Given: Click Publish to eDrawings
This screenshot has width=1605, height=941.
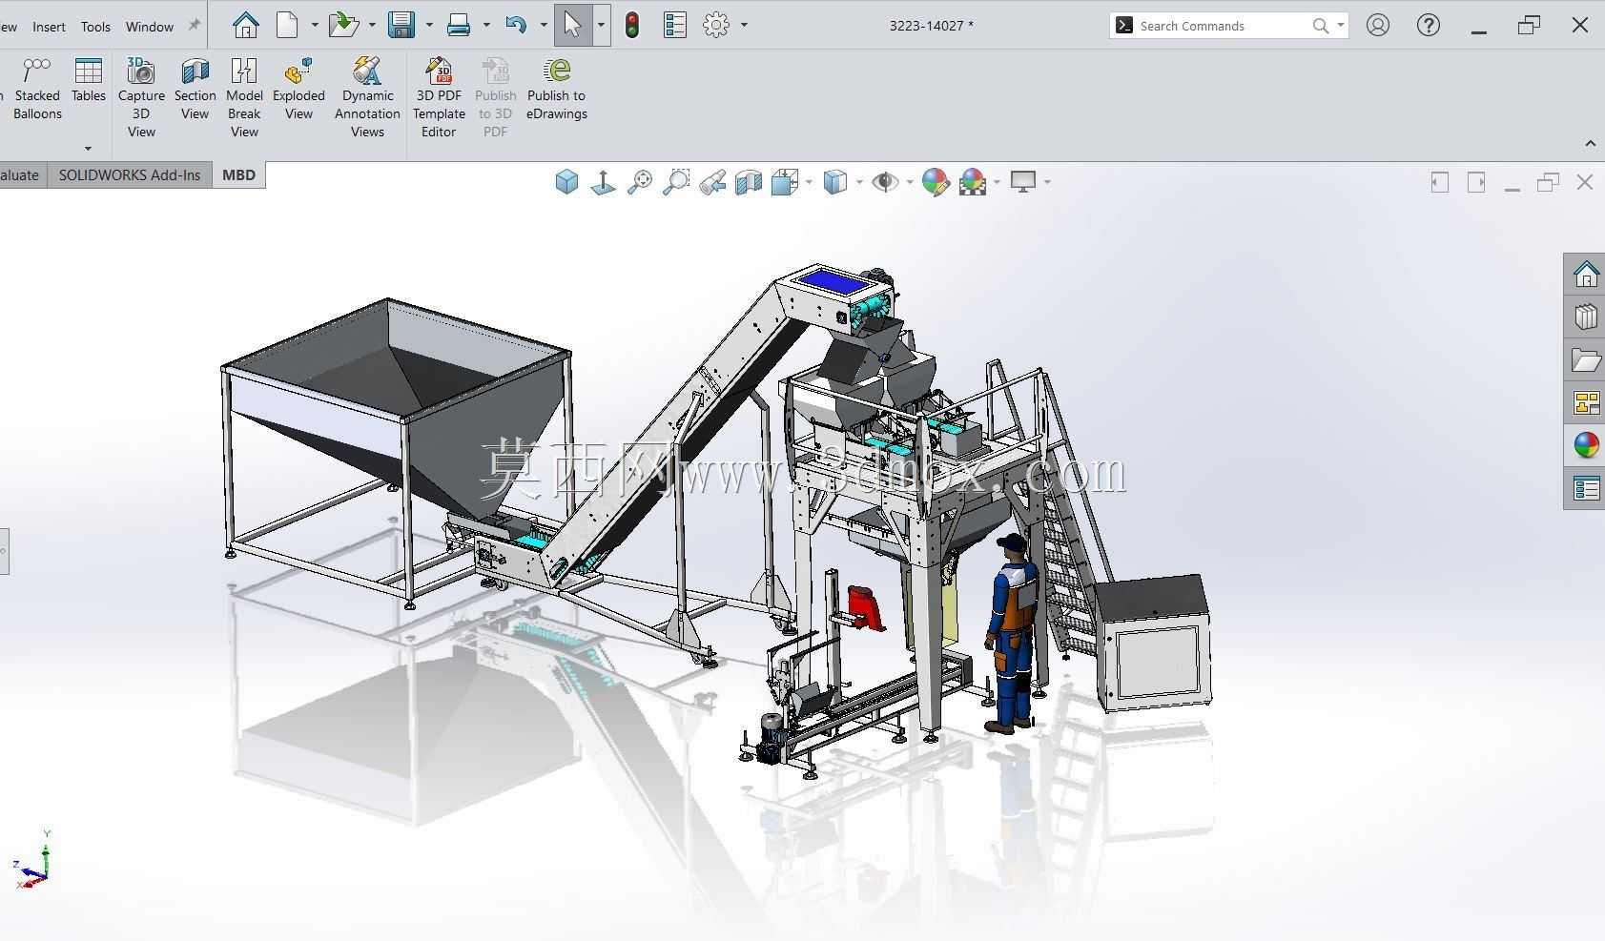Looking at the screenshot, I should [556, 89].
